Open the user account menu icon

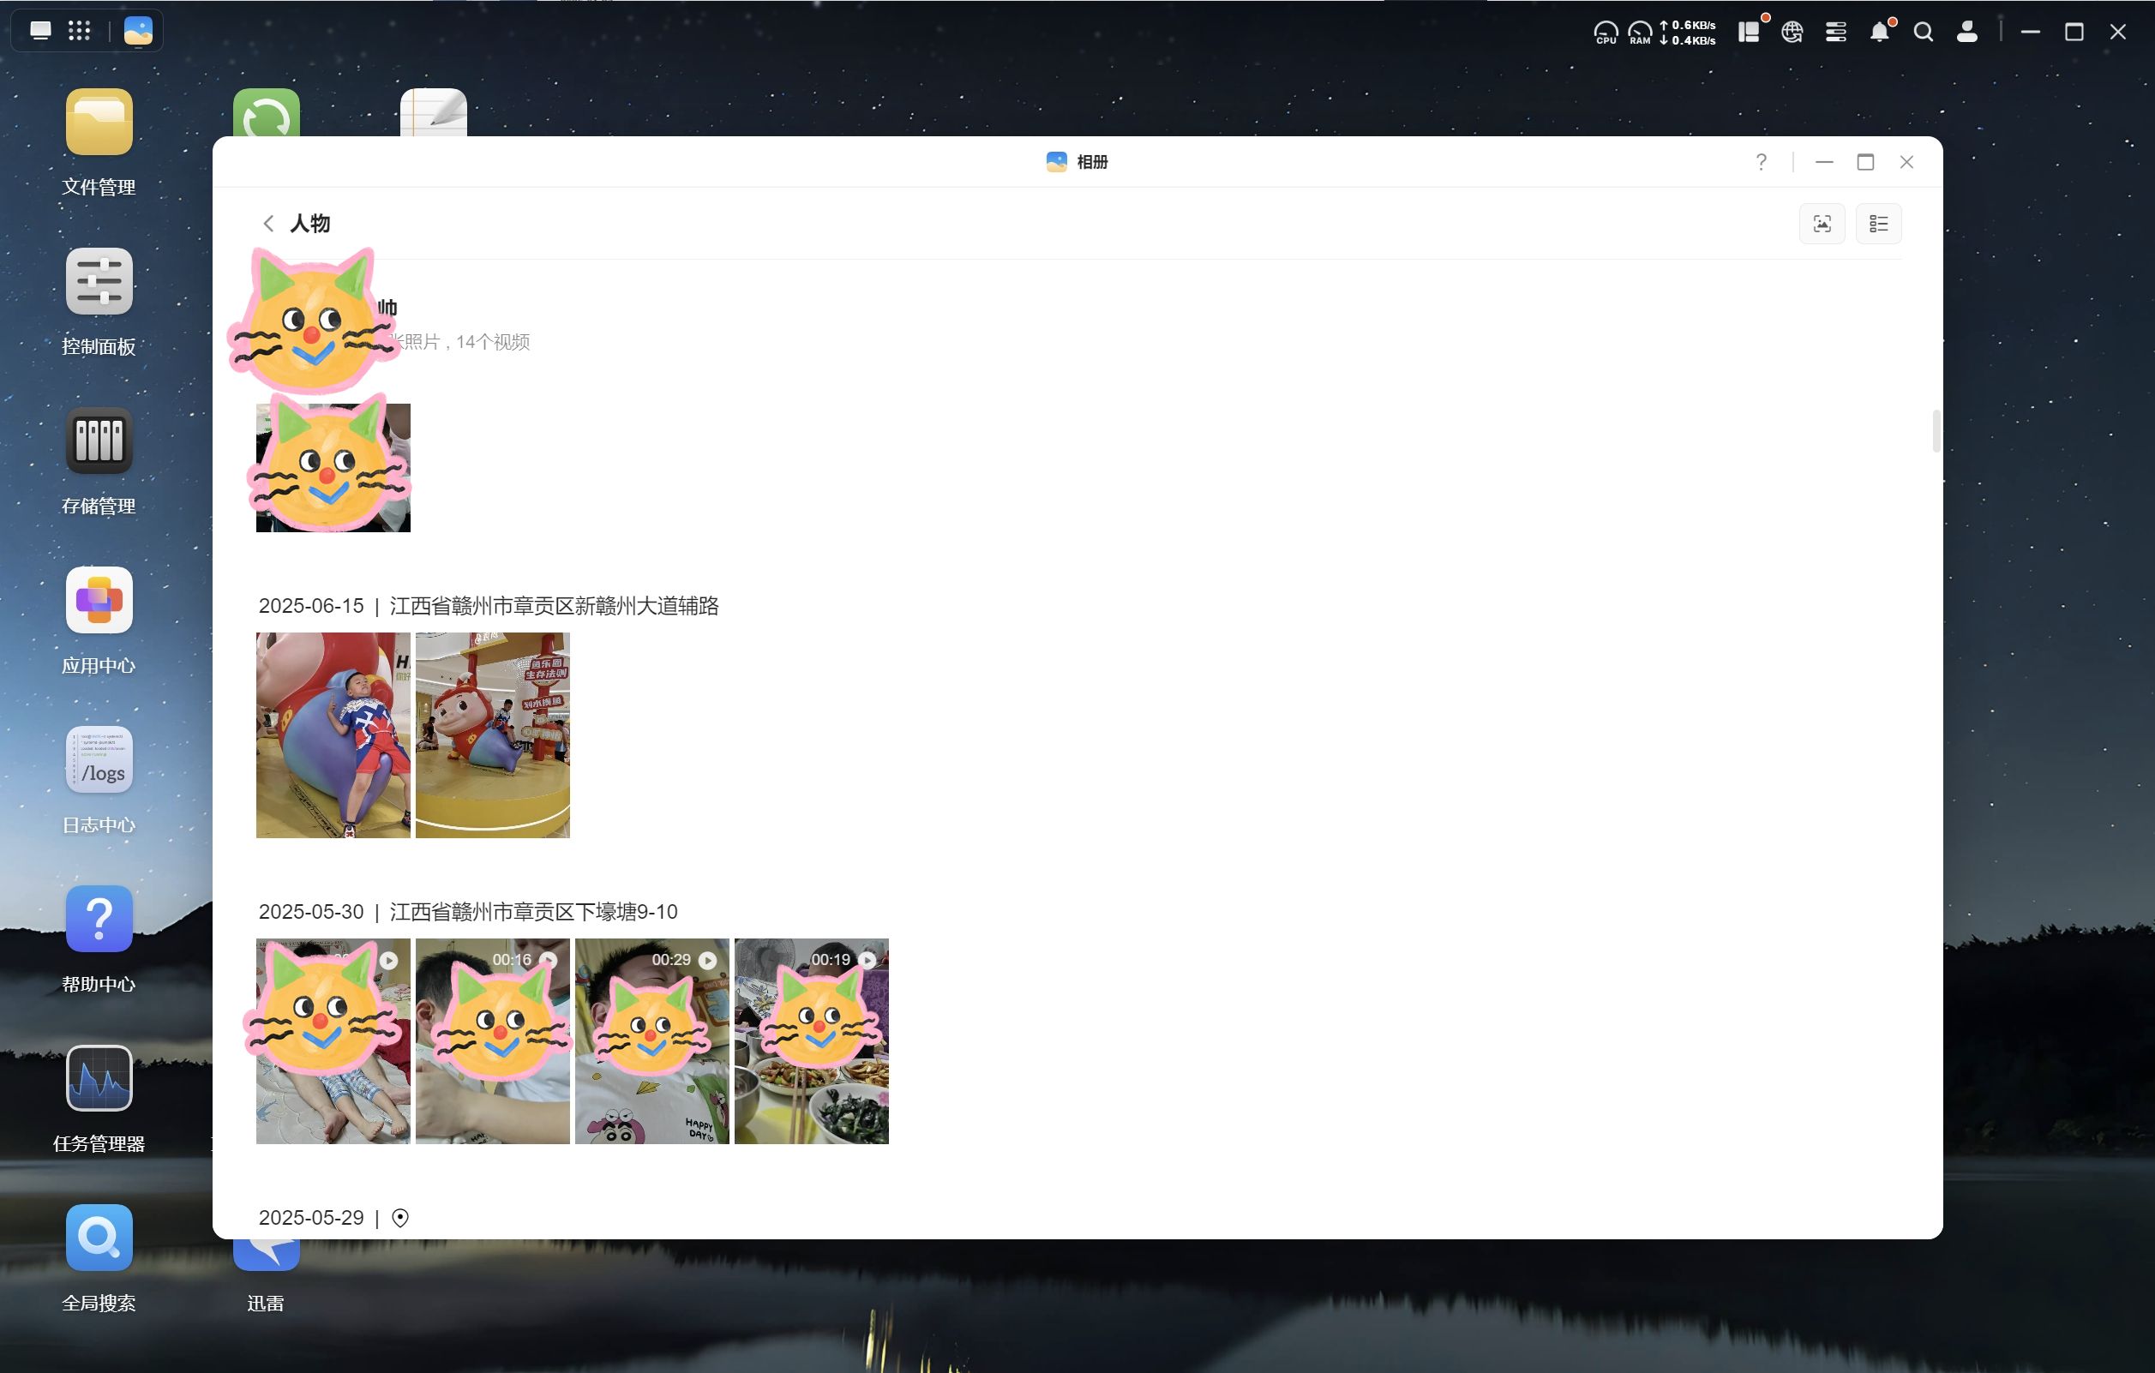coord(1966,33)
